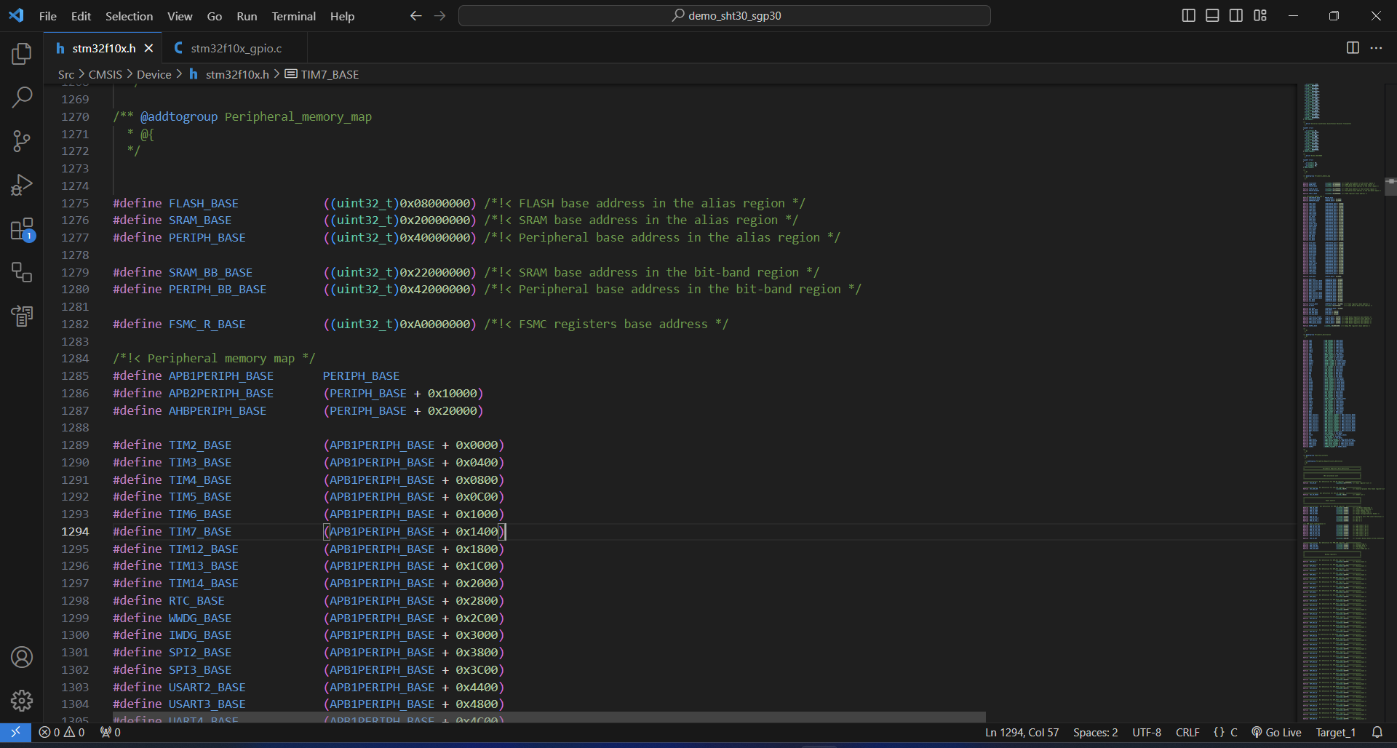This screenshot has height=748, width=1397.
Task: Click USART2_BASE define name
Action: click(x=207, y=687)
